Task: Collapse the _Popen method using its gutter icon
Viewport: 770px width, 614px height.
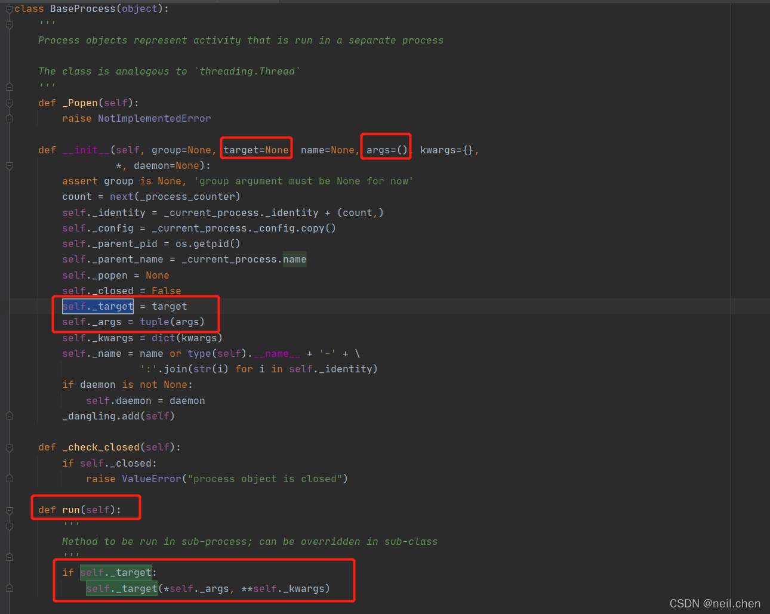Action: point(9,103)
